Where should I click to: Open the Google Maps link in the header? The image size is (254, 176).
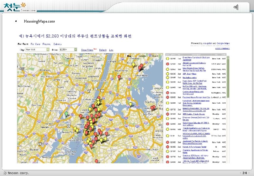223,43
